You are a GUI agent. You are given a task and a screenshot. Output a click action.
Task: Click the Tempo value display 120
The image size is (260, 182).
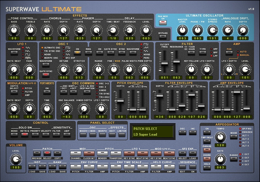point(220,145)
